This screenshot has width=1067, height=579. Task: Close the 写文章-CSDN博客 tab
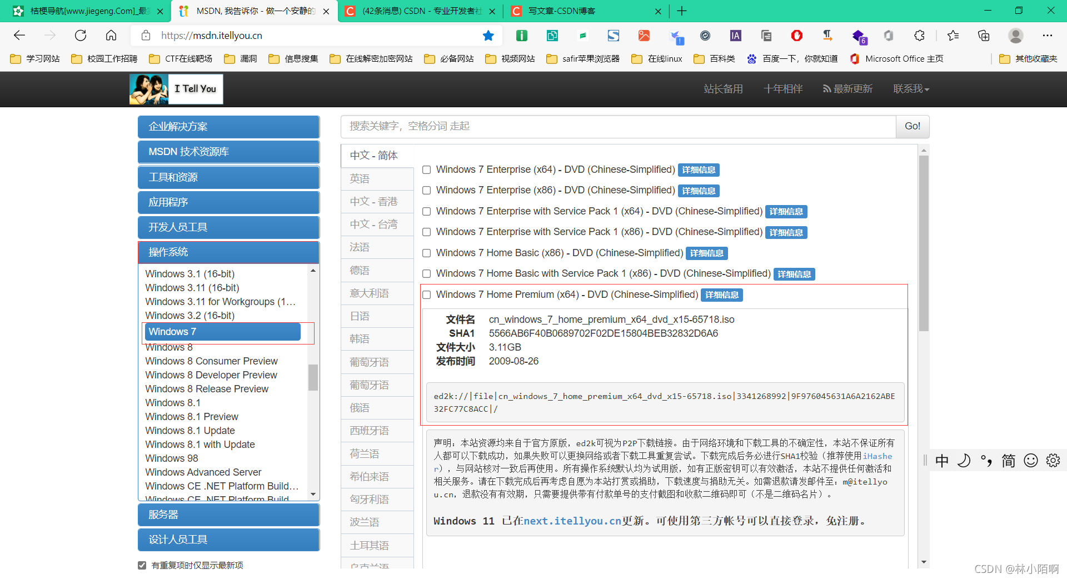pos(658,11)
